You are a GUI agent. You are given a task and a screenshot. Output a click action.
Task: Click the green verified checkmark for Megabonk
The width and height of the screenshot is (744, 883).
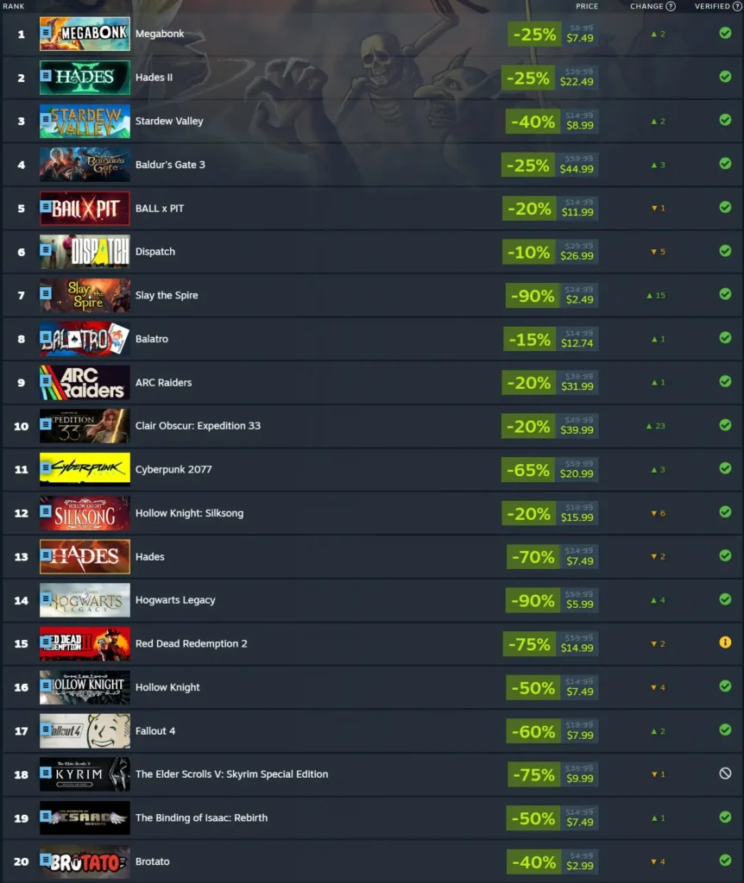725,33
